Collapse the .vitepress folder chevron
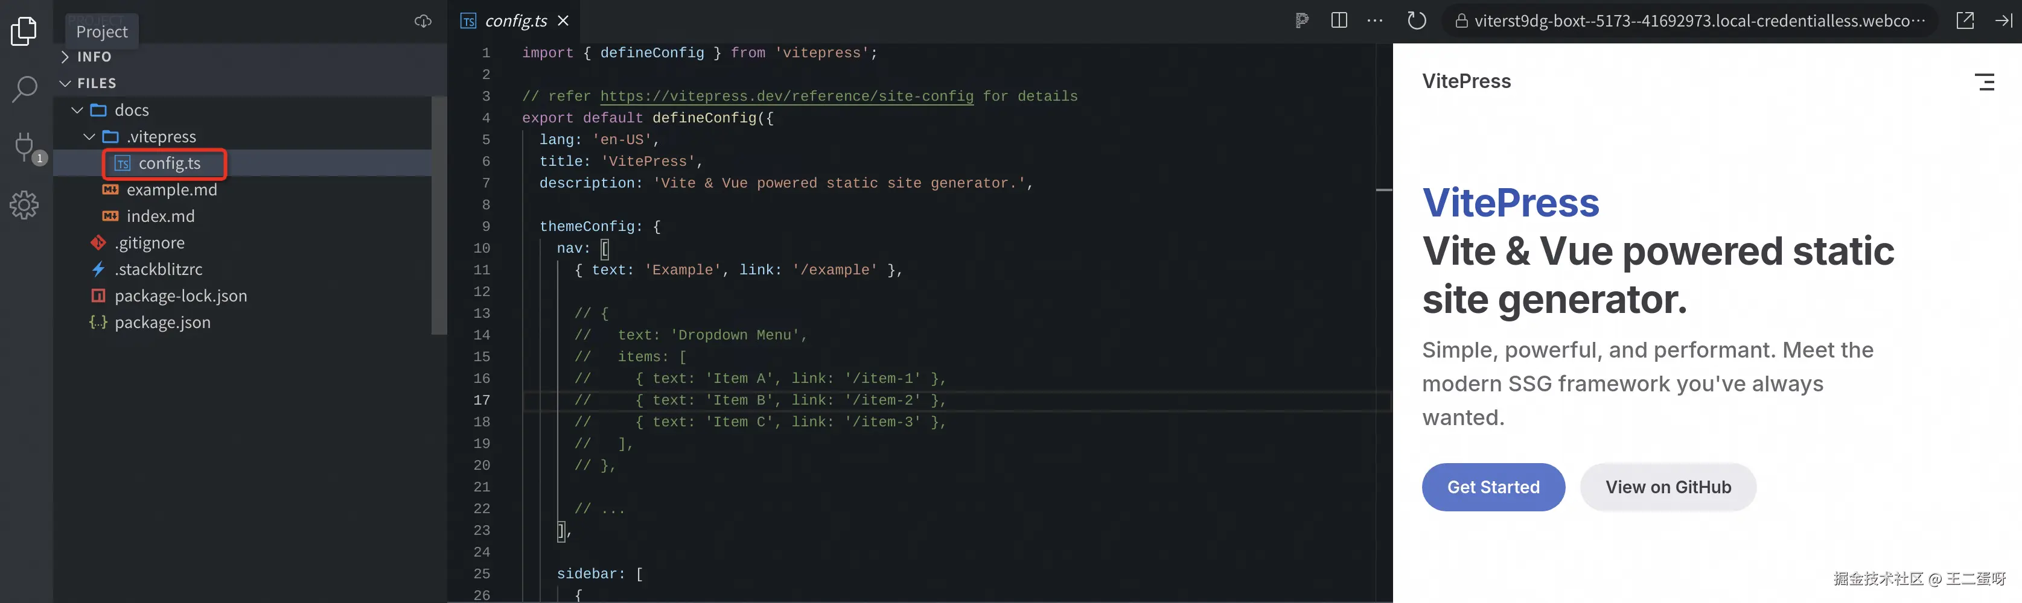The image size is (2022, 603). 89,136
